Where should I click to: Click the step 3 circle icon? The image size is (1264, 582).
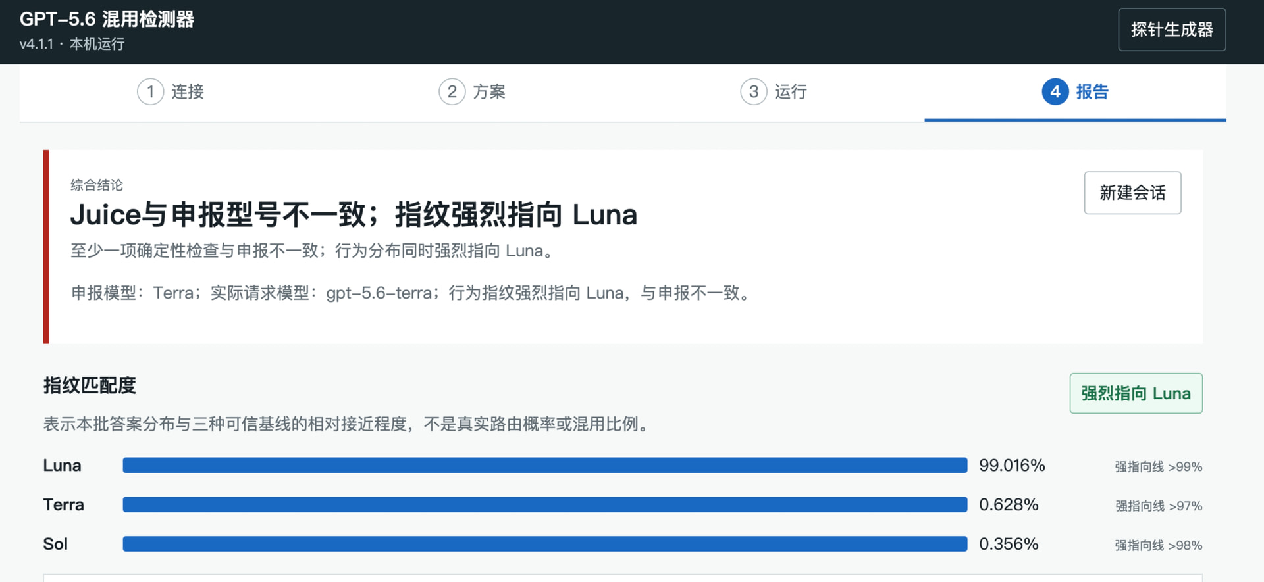[x=753, y=91]
